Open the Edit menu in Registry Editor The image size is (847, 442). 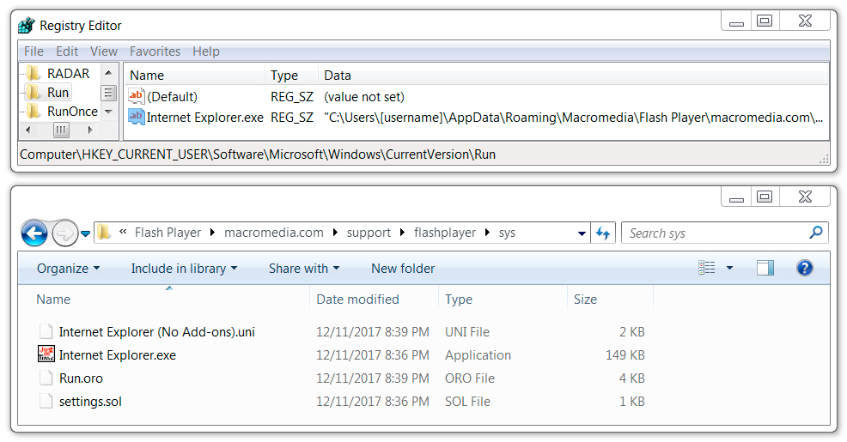point(67,51)
